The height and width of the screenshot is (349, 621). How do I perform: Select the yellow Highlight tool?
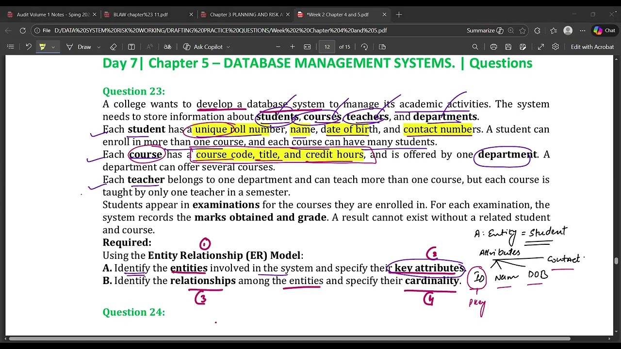42,47
